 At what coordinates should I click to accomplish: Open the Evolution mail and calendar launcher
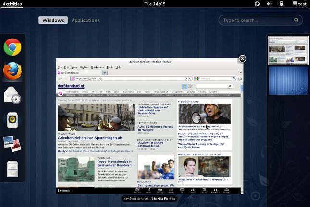pos(12,95)
